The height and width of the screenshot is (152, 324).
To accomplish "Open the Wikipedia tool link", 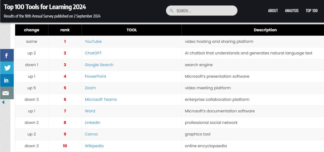I will click(94, 146).
